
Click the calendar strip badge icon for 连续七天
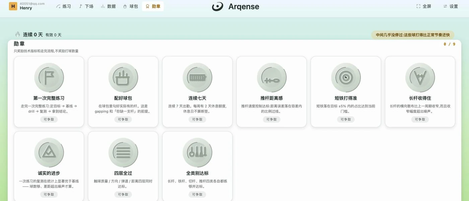(x=197, y=77)
